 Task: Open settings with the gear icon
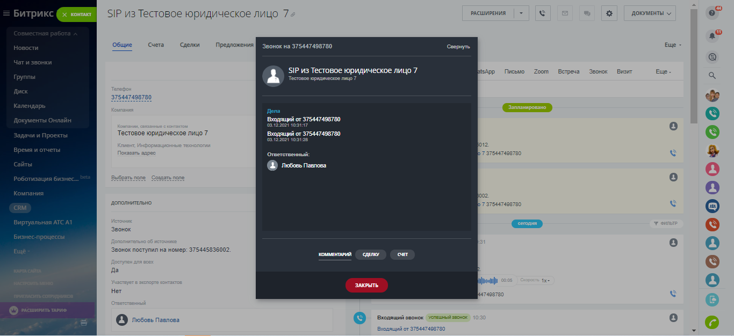[609, 13]
